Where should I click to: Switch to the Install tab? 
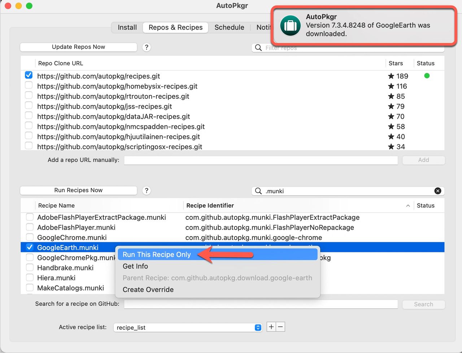coord(127,27)
